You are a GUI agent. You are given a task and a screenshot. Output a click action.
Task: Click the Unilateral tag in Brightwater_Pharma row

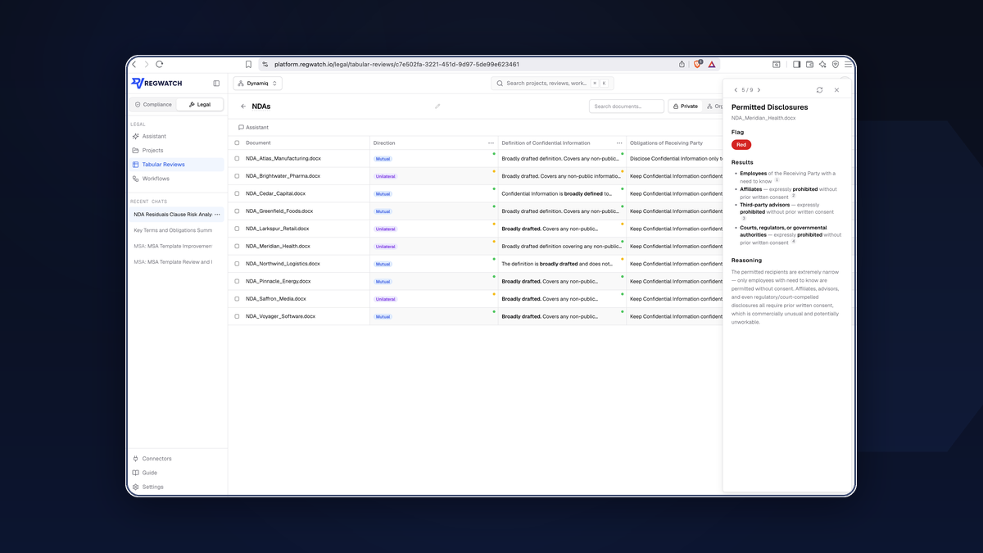pos(385,176)
